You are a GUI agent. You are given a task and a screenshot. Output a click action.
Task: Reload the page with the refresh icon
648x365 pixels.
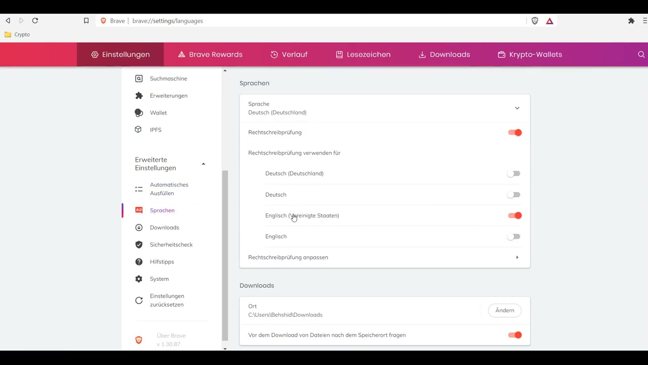point(35,21)
